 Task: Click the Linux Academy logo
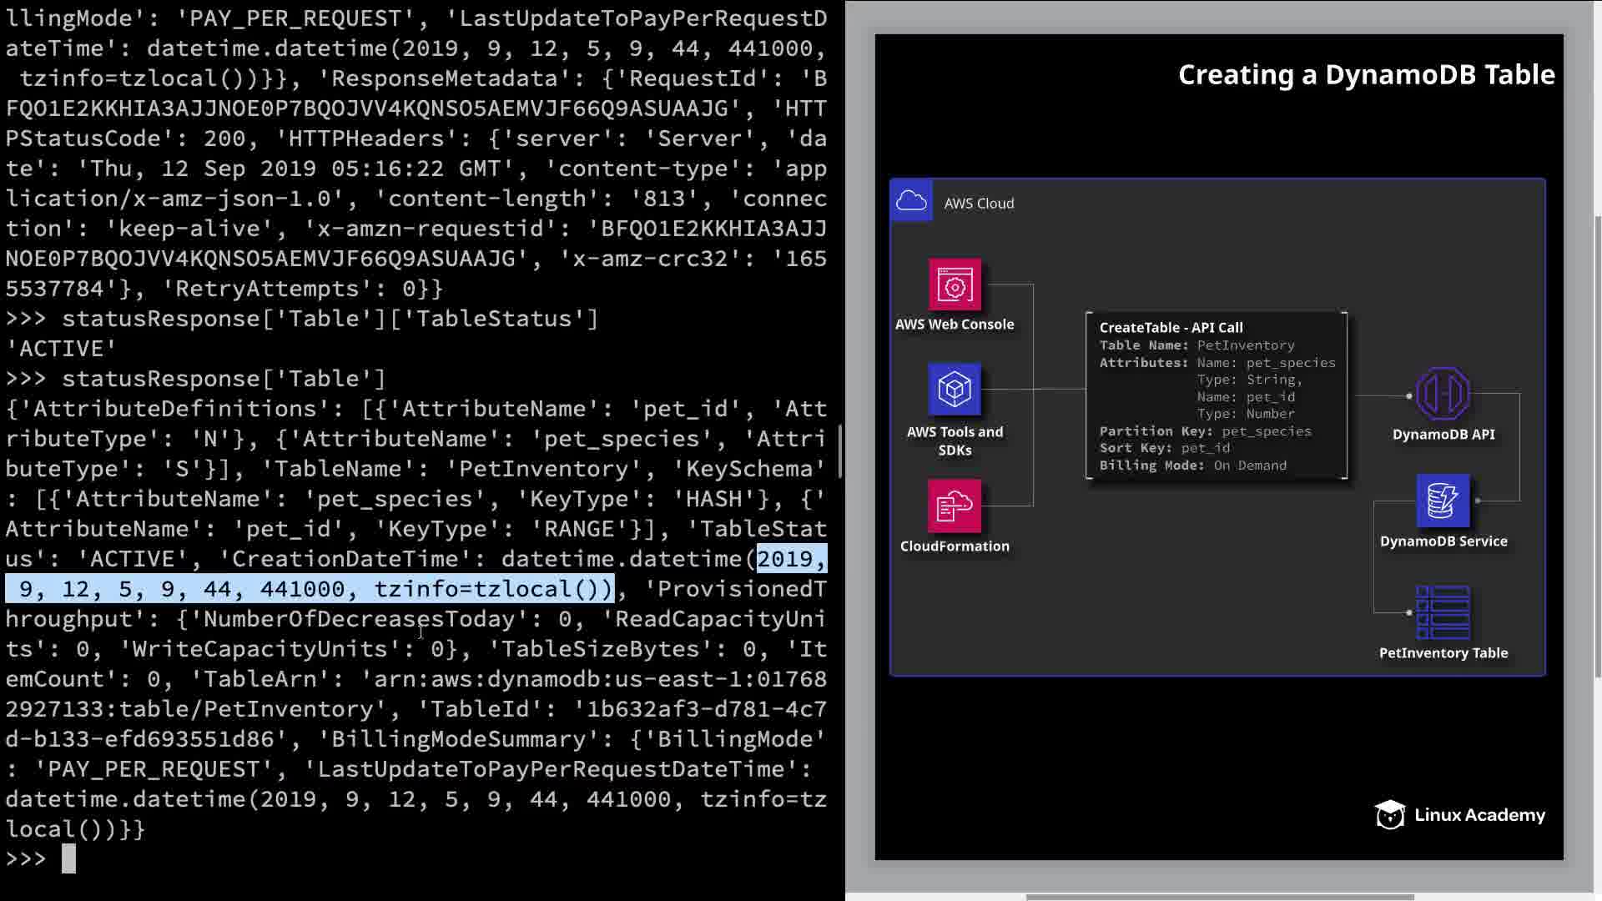(x=1460, y=815)
